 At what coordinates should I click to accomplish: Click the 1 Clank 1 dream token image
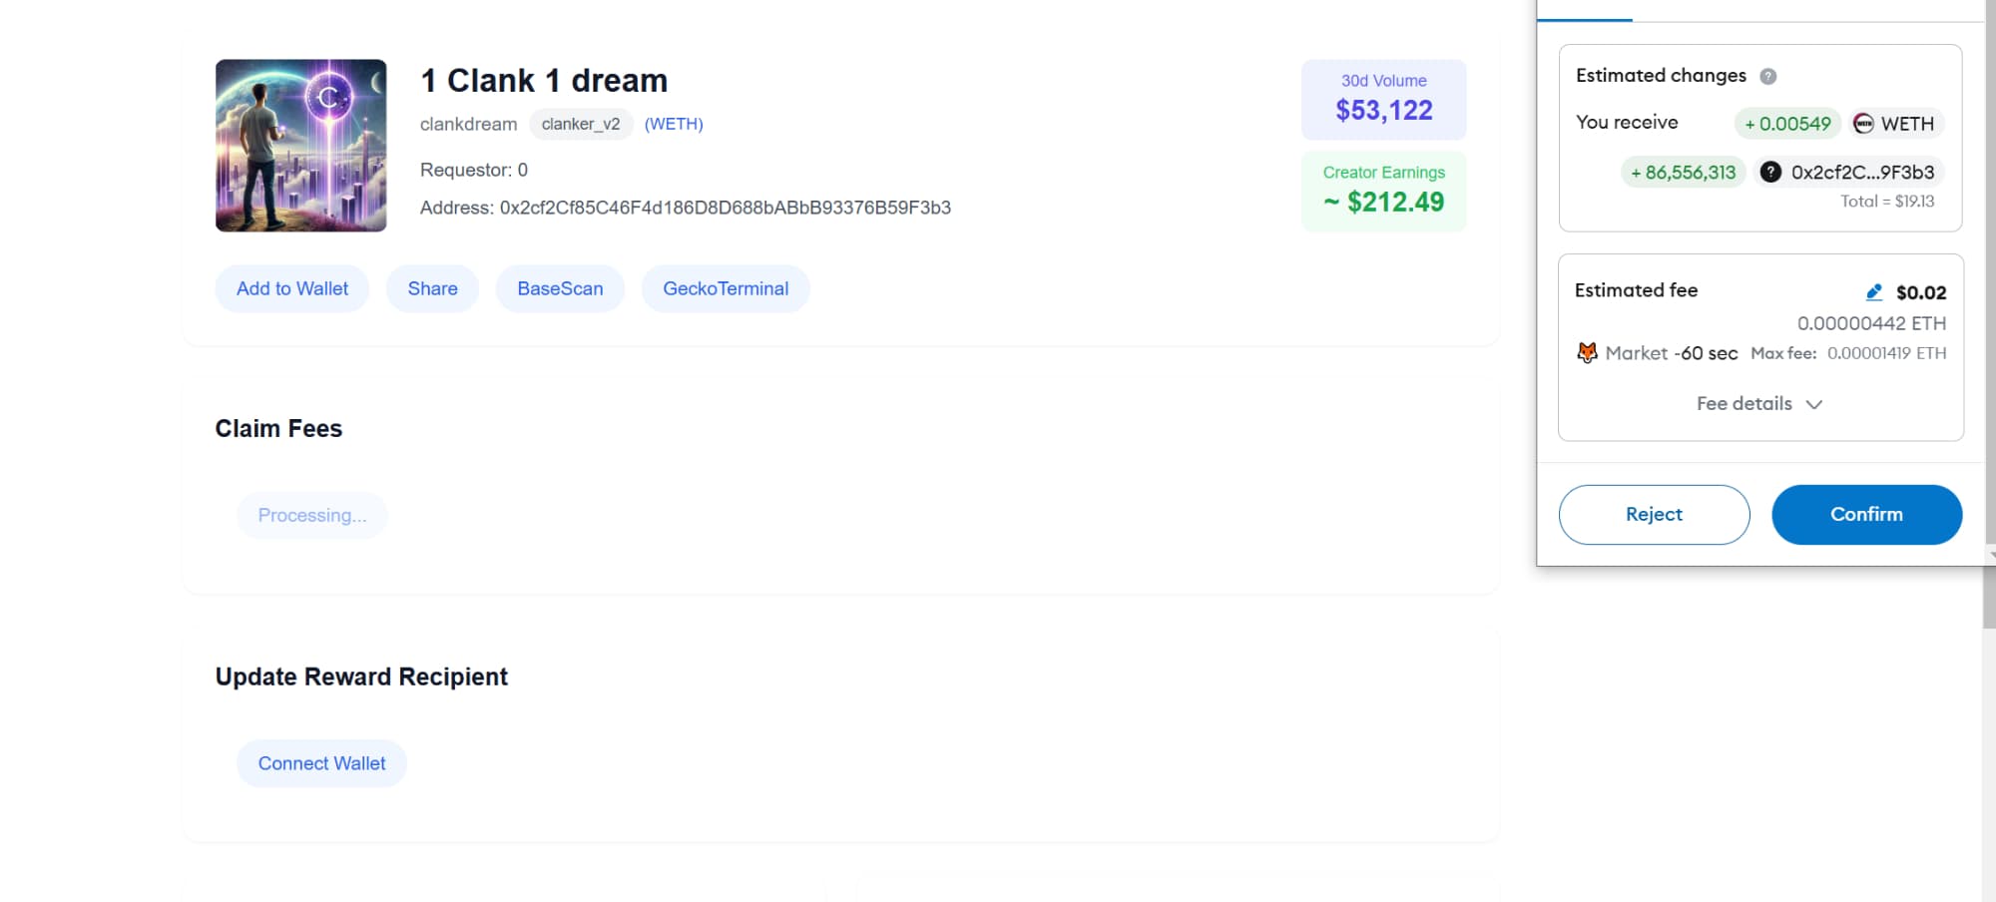pyautogui.click(x=301, y=146)
